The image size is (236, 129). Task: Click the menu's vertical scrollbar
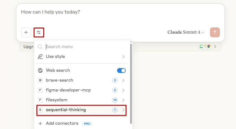coord(131,84)
